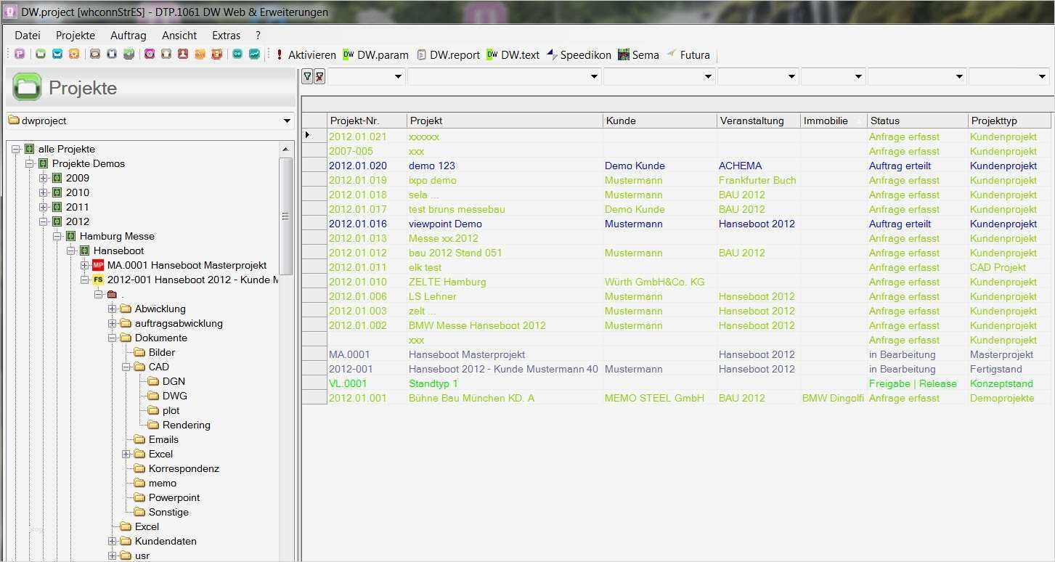Open the Projekte menu
The width and height of the screenshot is (1055, 562).
click(76, 35)
